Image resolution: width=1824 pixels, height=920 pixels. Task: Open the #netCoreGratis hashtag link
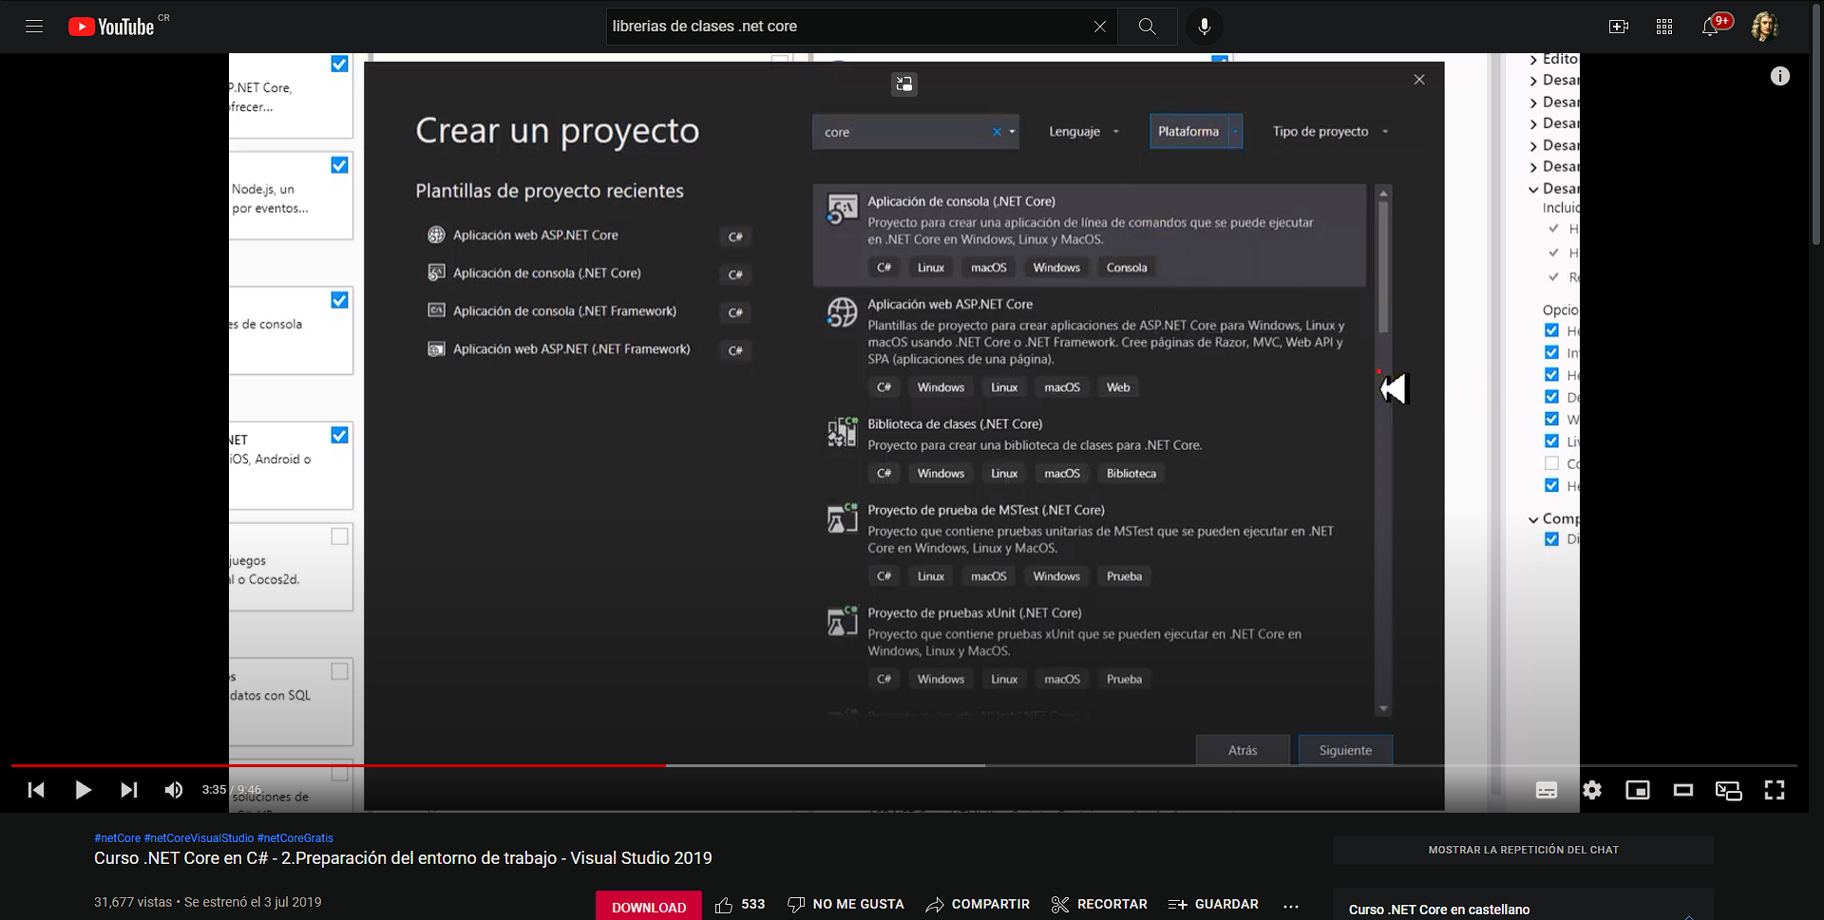[x=295, y=838]
